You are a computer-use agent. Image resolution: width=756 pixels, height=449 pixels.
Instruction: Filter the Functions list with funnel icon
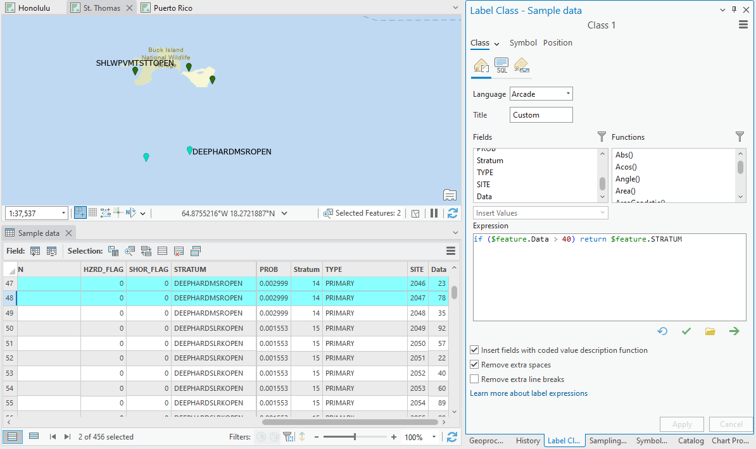point(739,137)
